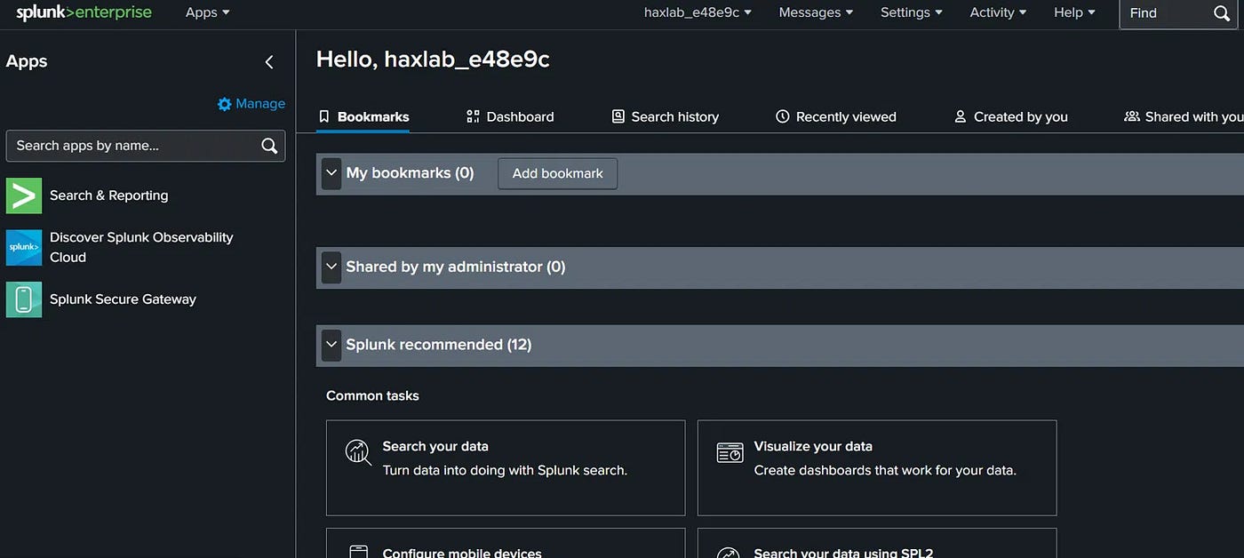The image size is (1244, 558).
Task: Open the Search your data card
Action: pyautogui.click(x=506, y=467)
